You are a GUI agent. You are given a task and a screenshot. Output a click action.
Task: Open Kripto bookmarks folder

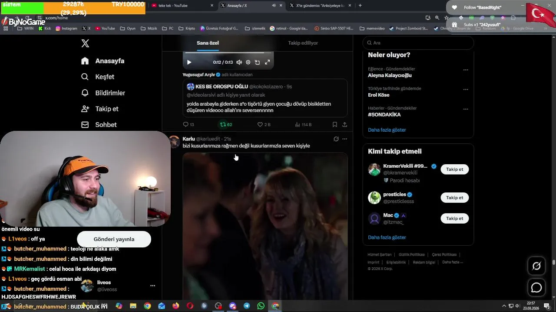coord(187,29)
